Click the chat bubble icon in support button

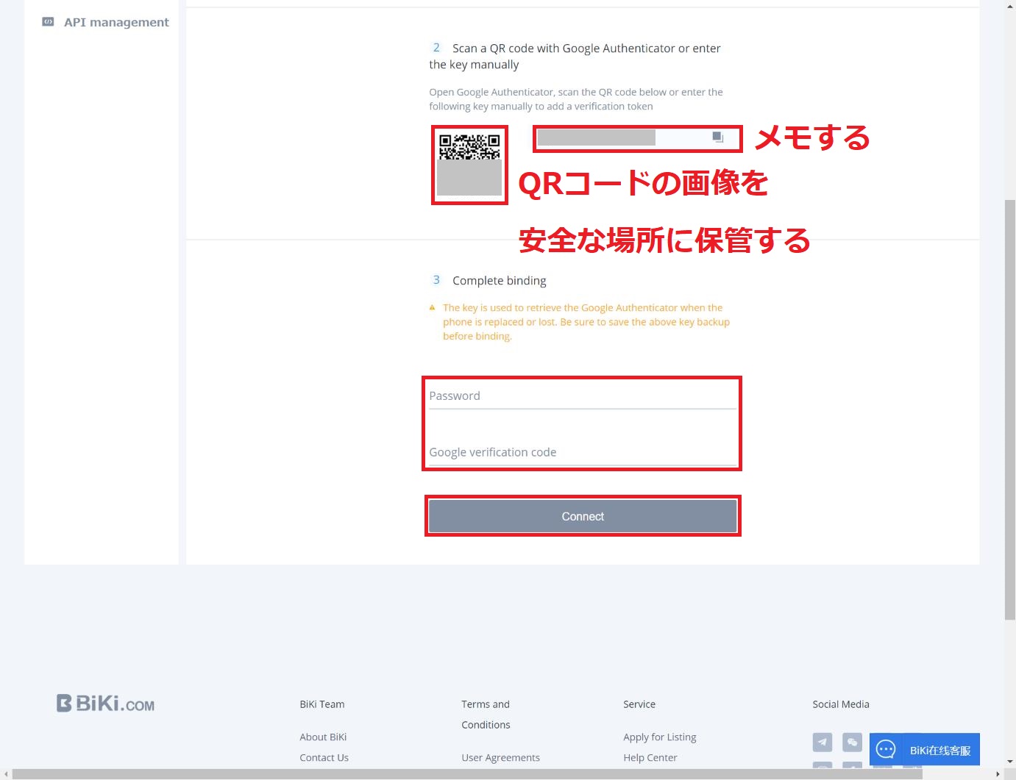[x=886, y=749]
